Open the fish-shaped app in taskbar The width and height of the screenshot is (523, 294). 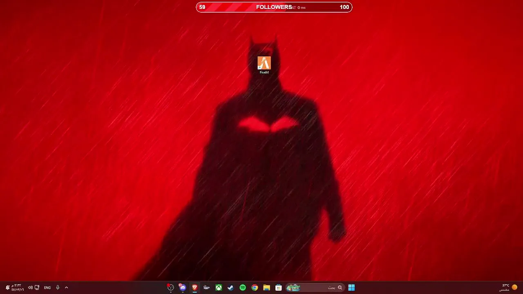point(207,287)
